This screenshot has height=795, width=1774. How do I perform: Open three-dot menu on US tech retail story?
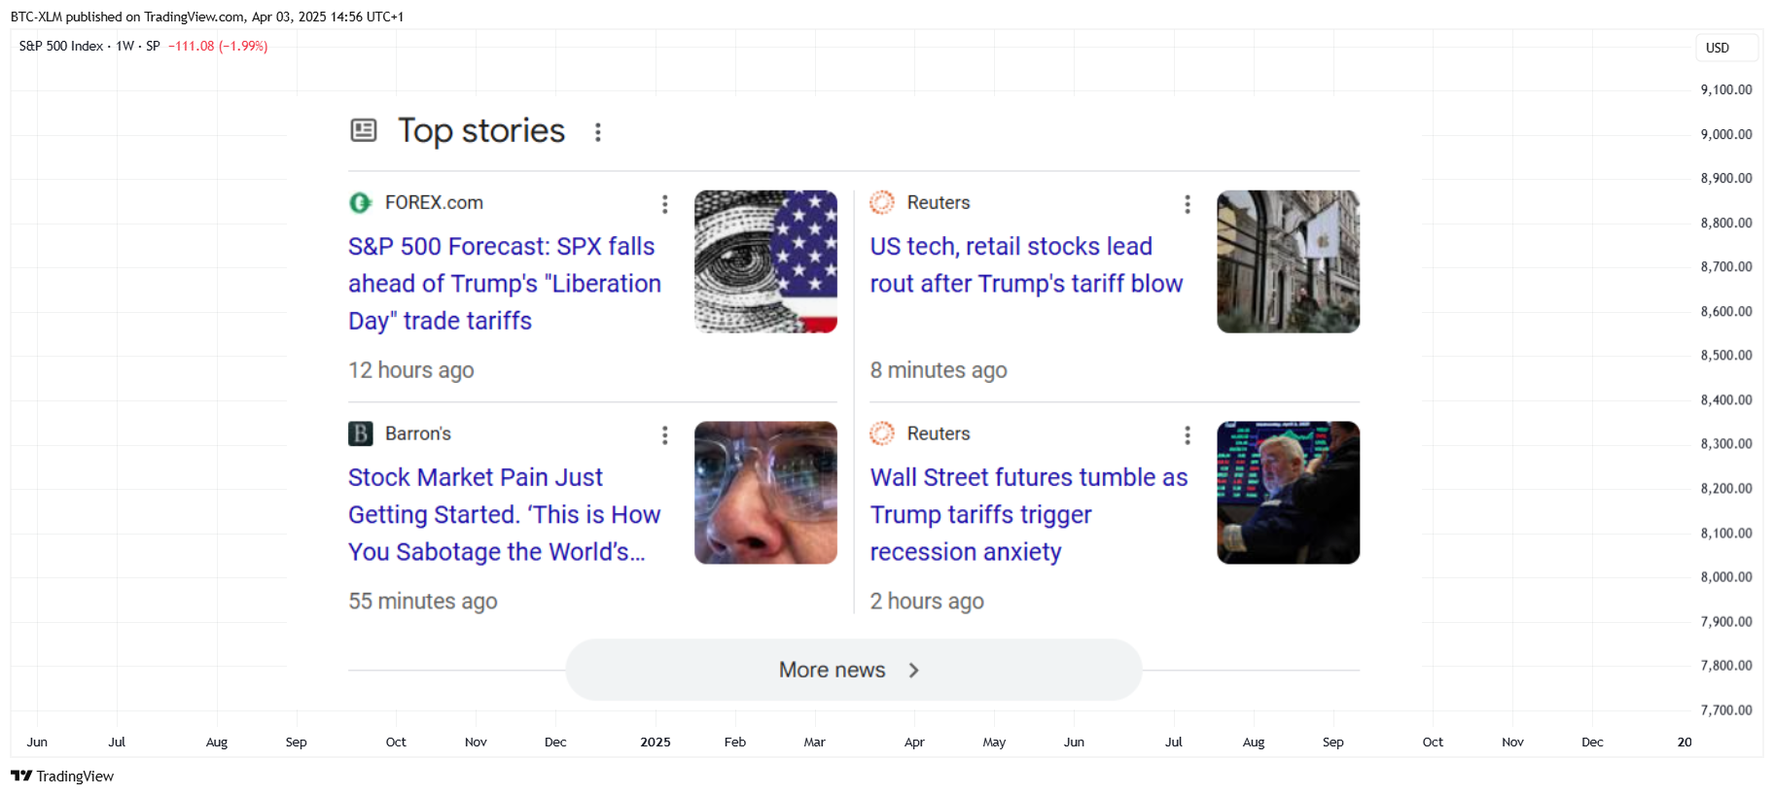tap(1188, 204)
